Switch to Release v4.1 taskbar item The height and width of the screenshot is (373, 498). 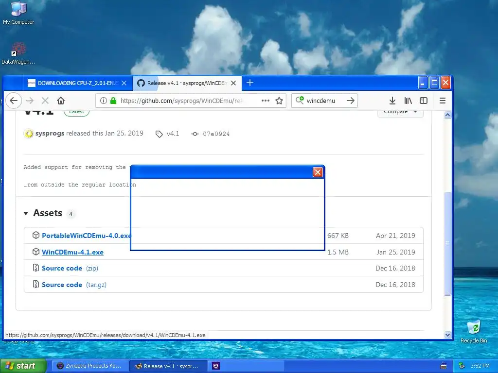coord(168,366)
